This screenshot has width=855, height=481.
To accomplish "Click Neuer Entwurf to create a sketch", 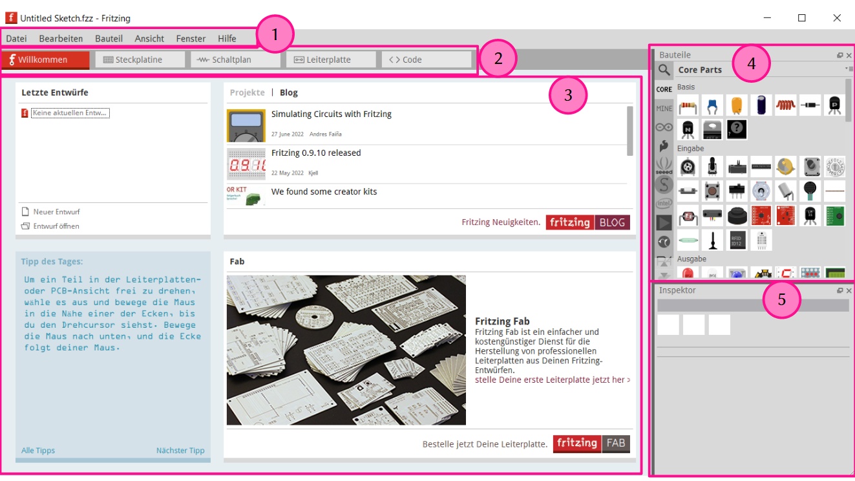I will pos(50,211).
